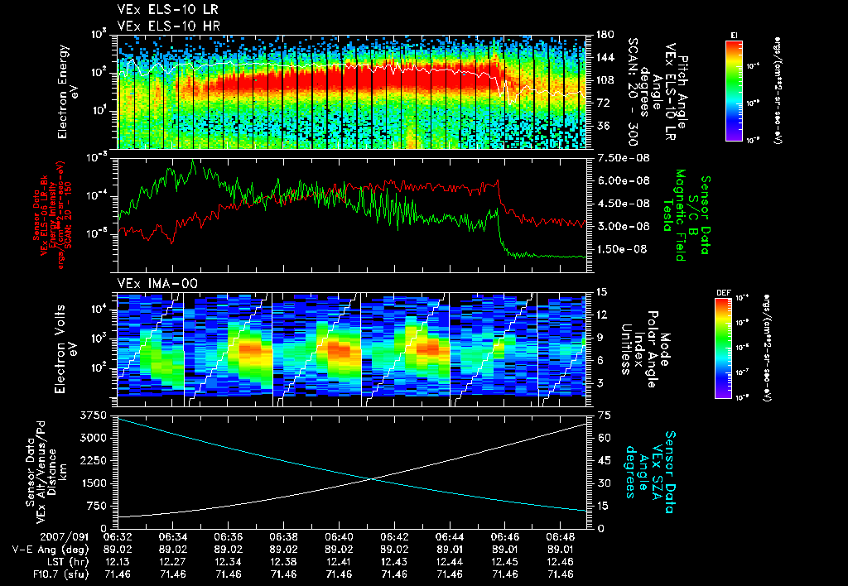The width and height of the screenshot is (848, 586).
Task: Click the ELS electron energy spectrogram
Action: coord(352,92)
